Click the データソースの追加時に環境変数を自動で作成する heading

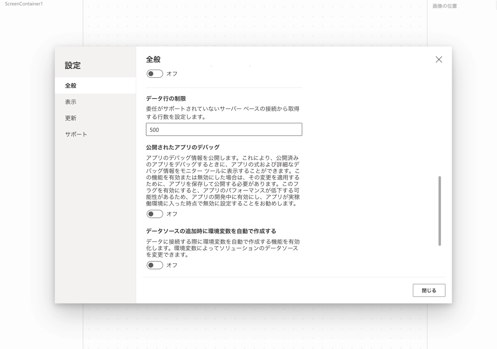211,231
